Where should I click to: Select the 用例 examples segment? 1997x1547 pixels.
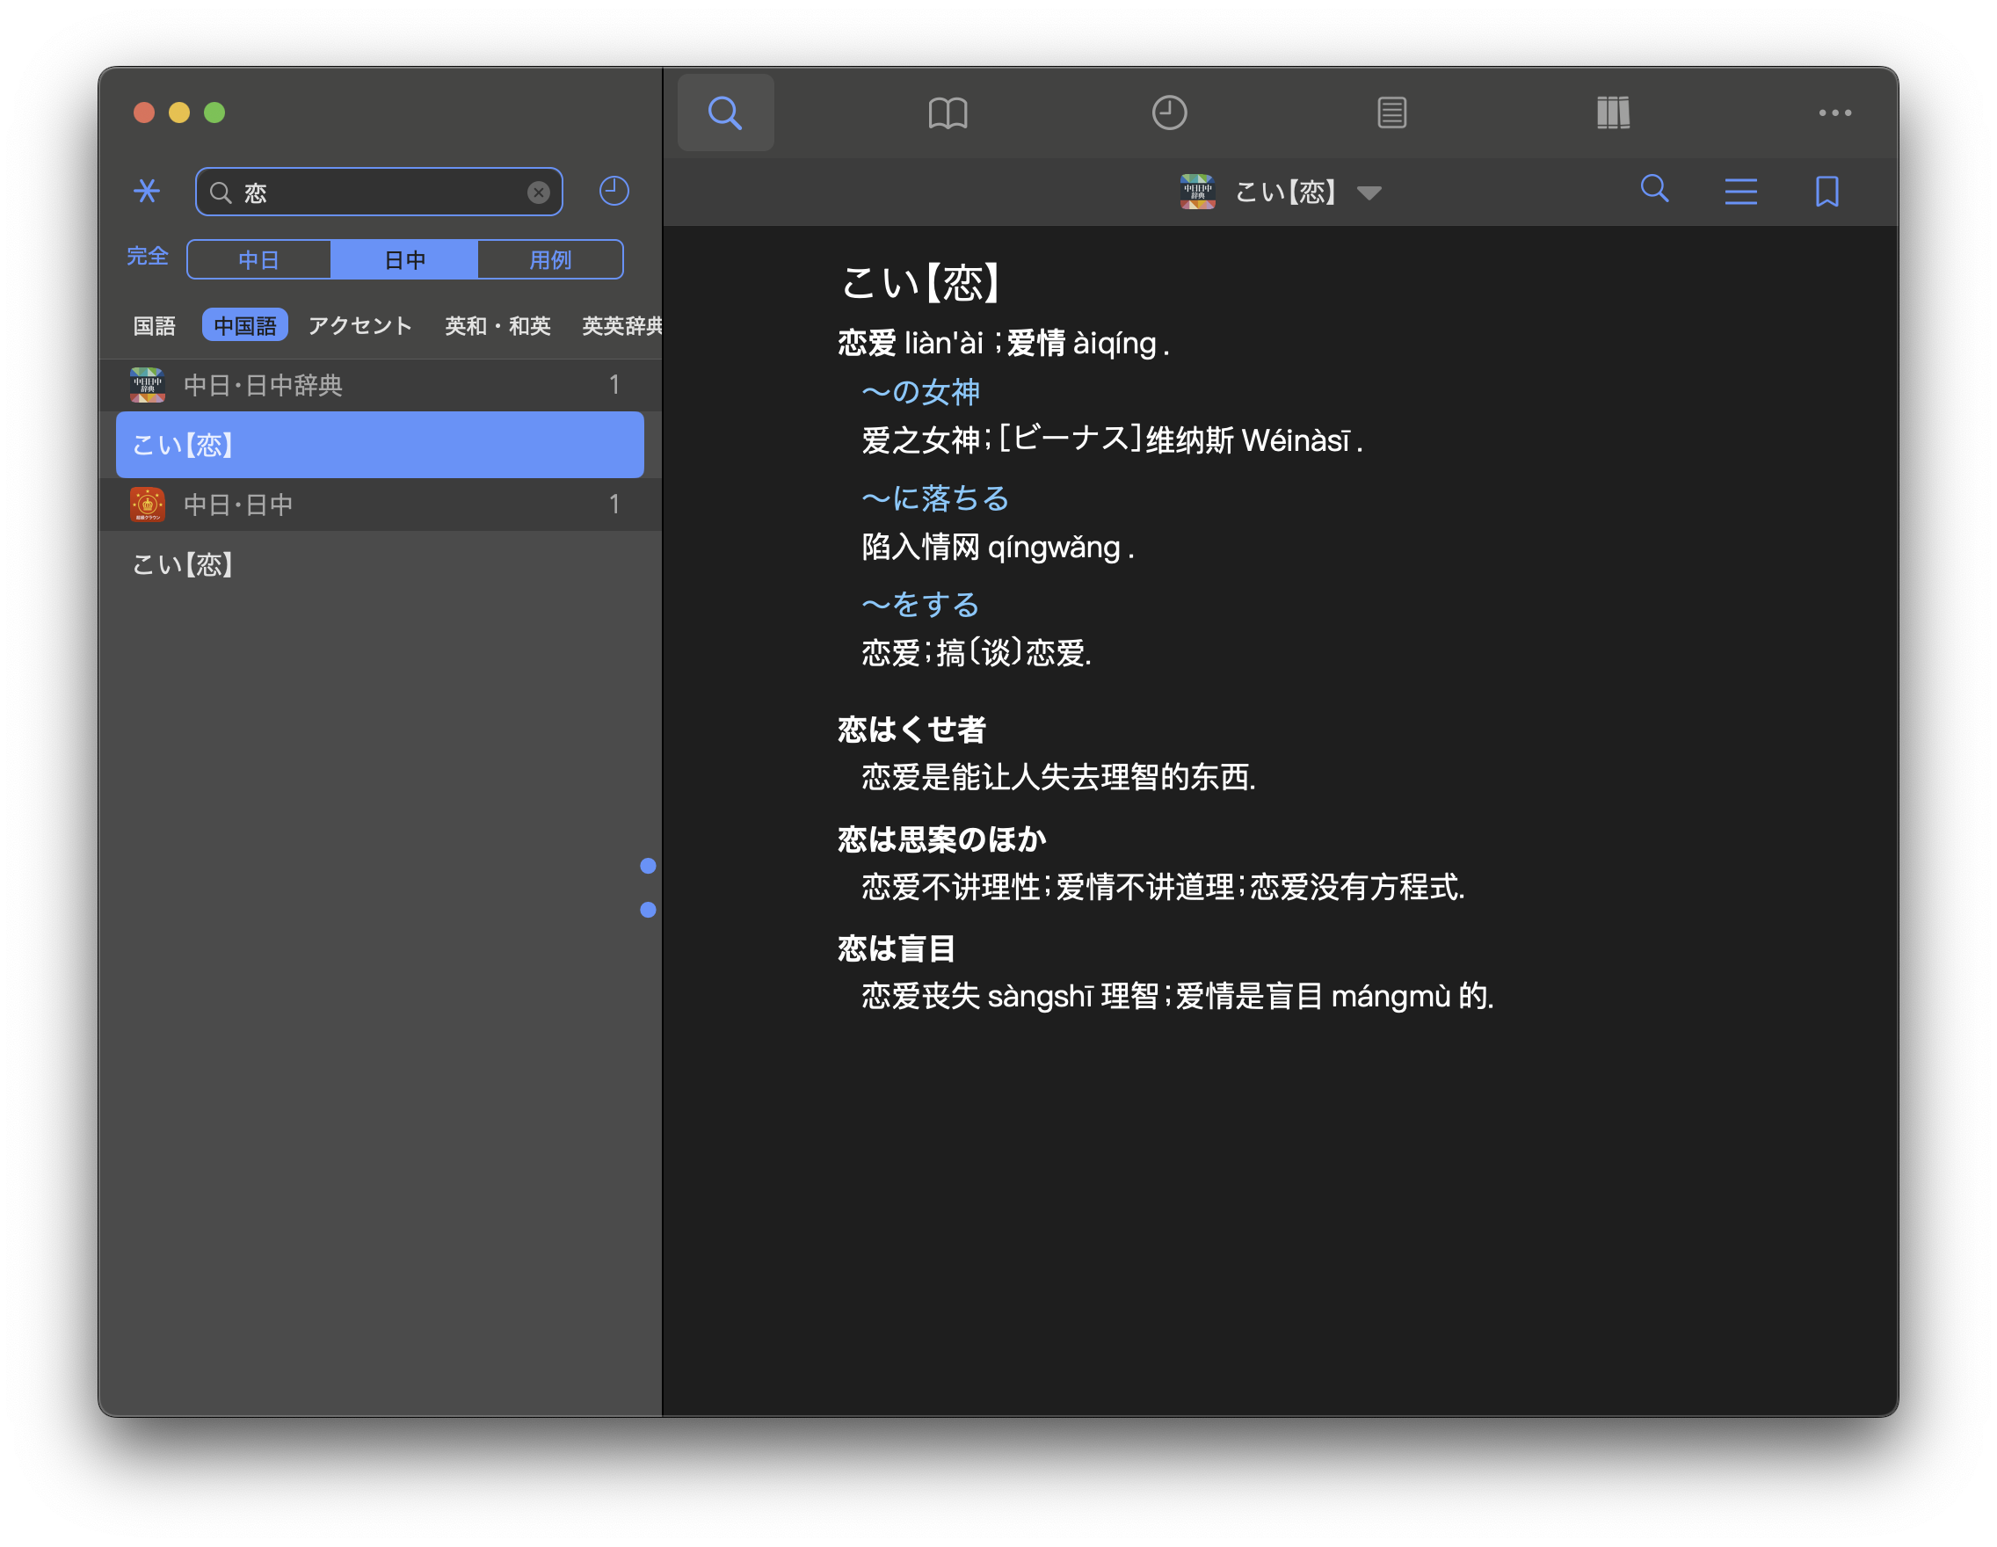(x=550, y=259)
